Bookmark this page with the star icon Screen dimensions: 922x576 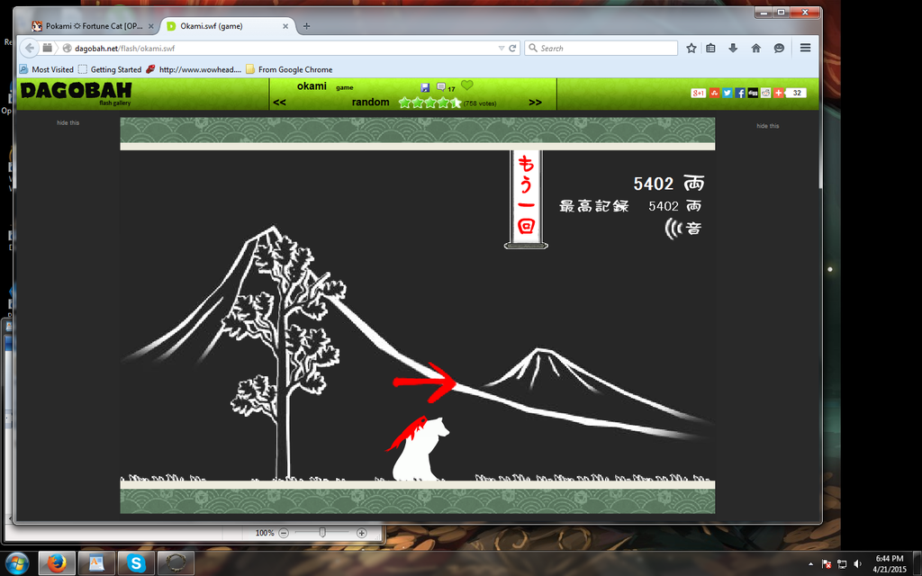(x=691, y=49)
